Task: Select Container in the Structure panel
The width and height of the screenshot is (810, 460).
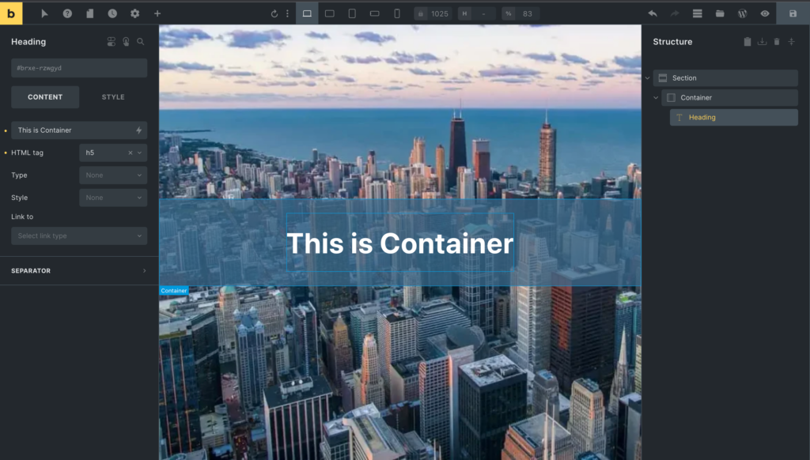Action: pos(696,98)
